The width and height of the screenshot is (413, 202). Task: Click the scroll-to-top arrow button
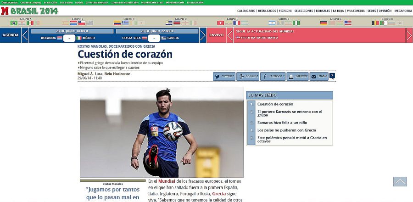[400, 181]
